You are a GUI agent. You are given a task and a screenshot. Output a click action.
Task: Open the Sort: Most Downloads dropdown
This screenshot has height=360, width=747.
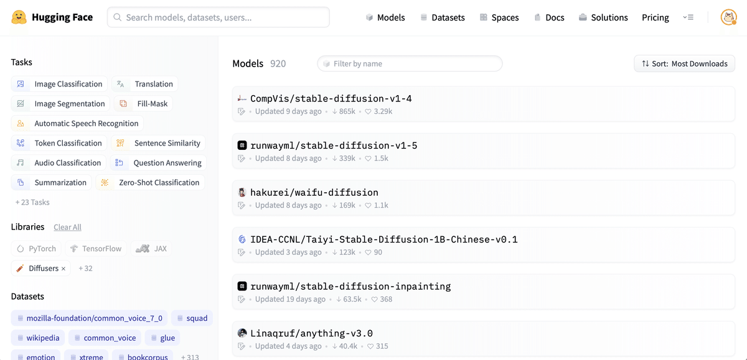[684, 63]
